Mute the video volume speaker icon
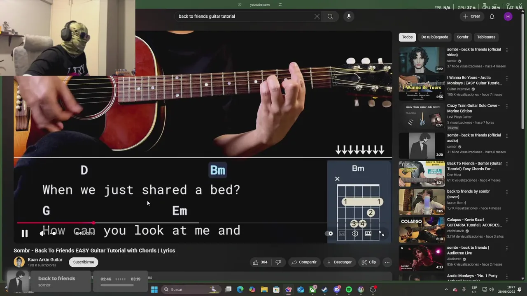 click(x=42, y=234)
